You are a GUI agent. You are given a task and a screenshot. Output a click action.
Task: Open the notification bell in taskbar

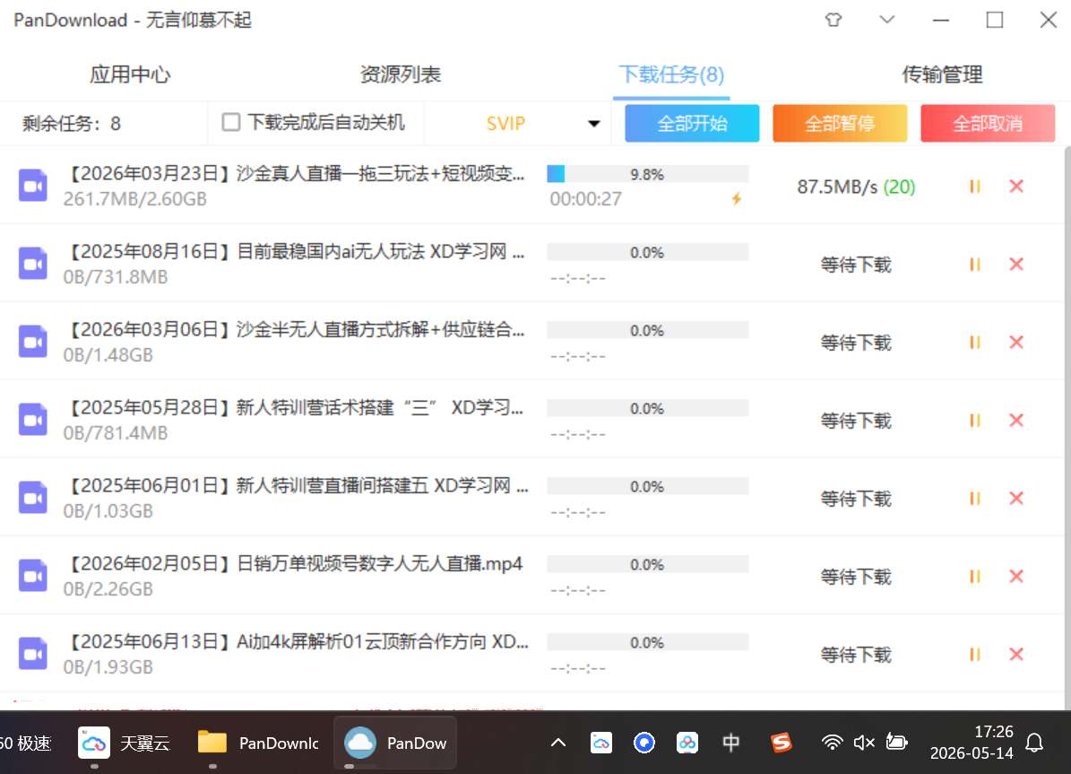click(x=1034, y=743)
